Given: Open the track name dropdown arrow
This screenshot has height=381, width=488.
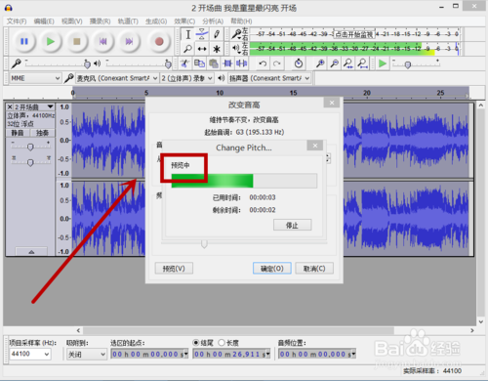Looking at the screenshot, I should (50, 106).
